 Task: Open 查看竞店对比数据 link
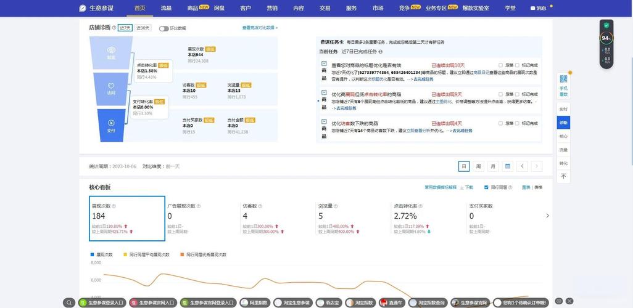coord(260,28)
